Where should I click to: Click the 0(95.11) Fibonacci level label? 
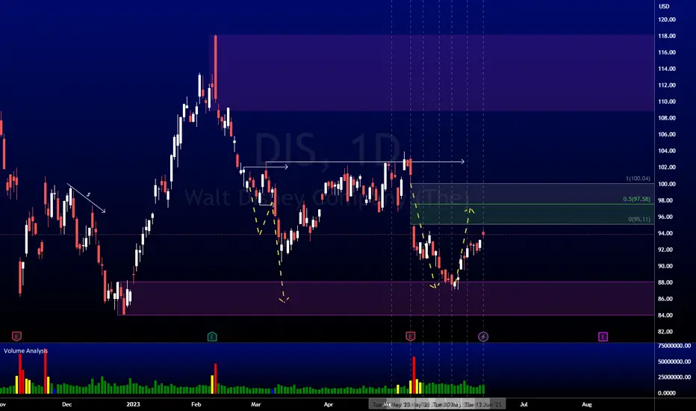pyautogui.click(x=639, y=219)
